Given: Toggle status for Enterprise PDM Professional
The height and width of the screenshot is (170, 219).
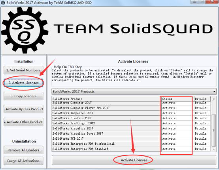Looking at the screenshot, I should click(177, 144).
